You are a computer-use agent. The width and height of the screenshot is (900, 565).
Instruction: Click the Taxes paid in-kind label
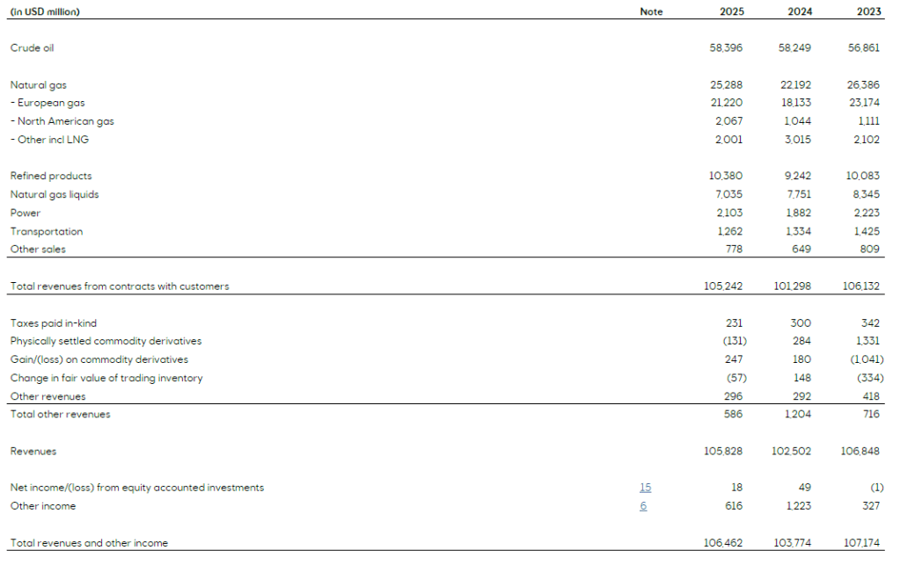point(53,323)
